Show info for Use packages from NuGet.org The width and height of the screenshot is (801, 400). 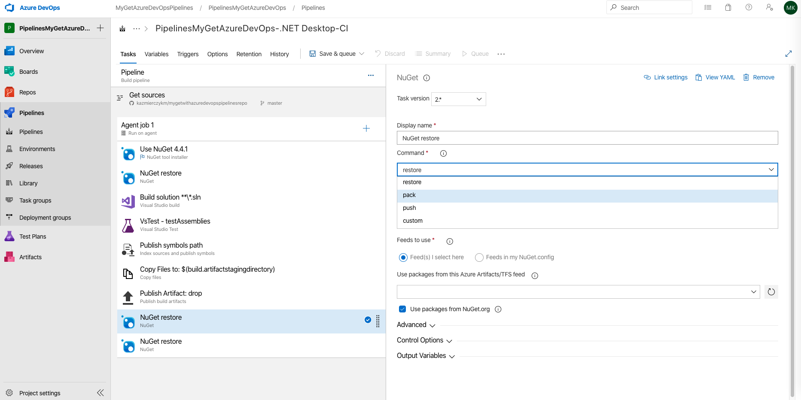[x=498, y=309]
